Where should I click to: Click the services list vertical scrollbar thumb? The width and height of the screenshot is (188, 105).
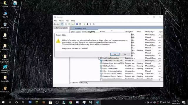click(162, 36)
